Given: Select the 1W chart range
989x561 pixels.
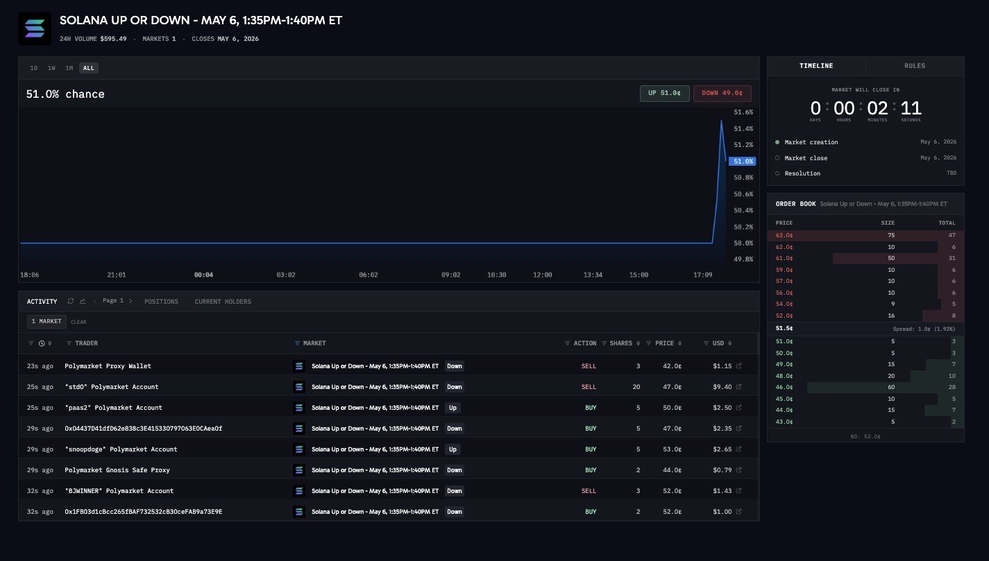Looking at the screenshot, I should [x=51, y=68].
